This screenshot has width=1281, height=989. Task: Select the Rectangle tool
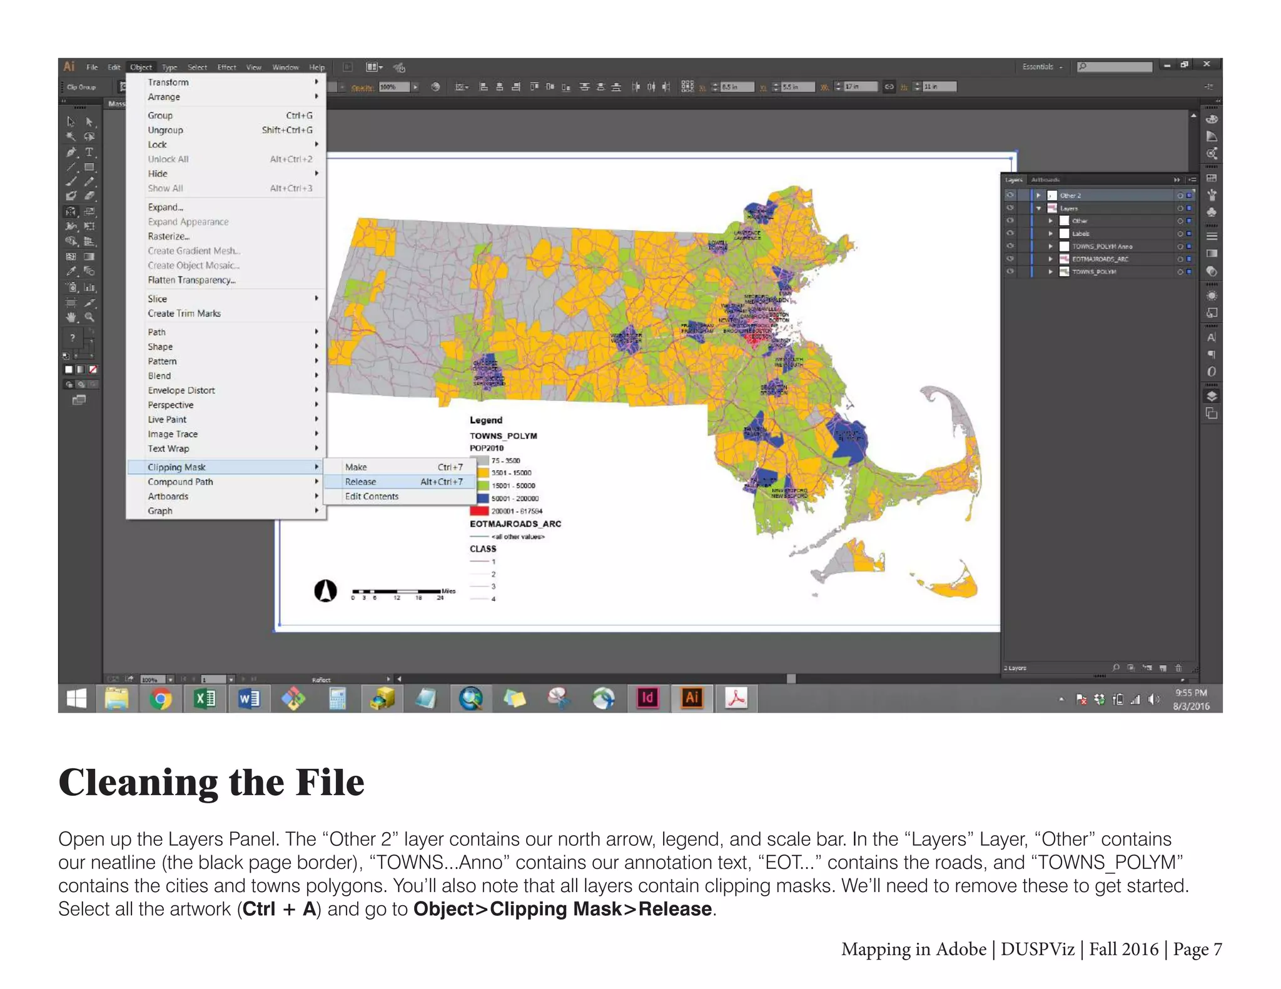[x=89, y=167]
